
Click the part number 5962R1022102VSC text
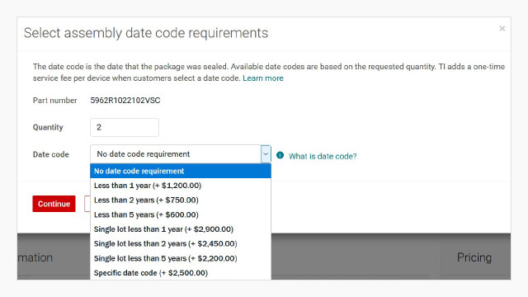tap(125, 101)
